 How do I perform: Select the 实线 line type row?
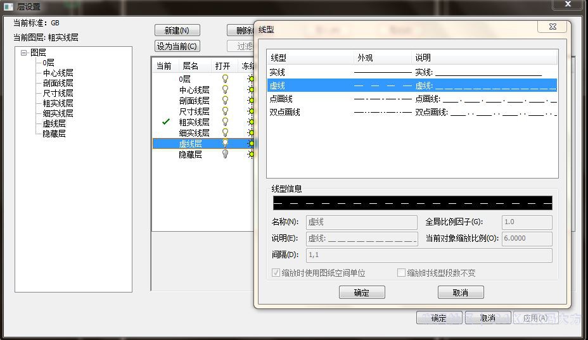[412, 72]
